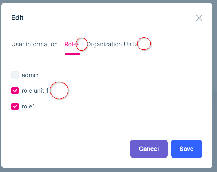This screenshot has height=172, width=217.
Task: Click the red circle next to role unit 1
Action: pos(59,90)
